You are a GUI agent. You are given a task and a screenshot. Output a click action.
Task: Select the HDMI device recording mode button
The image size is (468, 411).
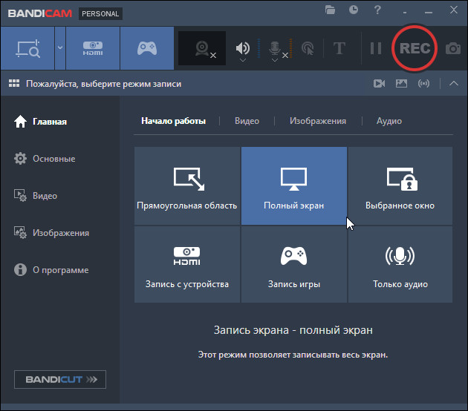(93, 48)
